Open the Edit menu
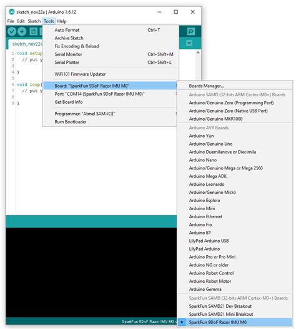The height and width of the screenshot is (329, 296). click(21, 21)
